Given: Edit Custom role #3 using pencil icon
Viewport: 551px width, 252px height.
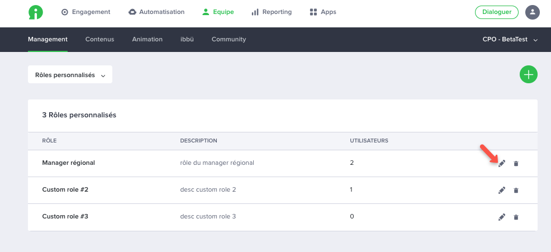Looking at the screenshot, I should click(501, 217).
